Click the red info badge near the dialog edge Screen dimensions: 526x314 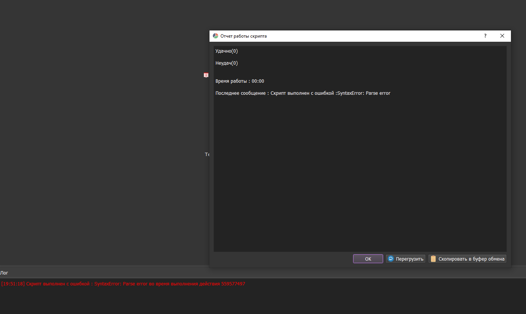pos(206,75)
